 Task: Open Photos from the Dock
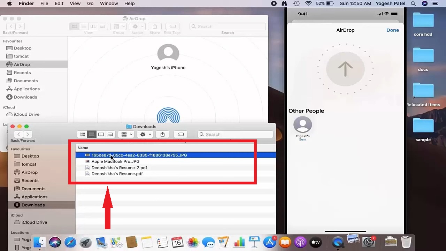click(193, 242)
